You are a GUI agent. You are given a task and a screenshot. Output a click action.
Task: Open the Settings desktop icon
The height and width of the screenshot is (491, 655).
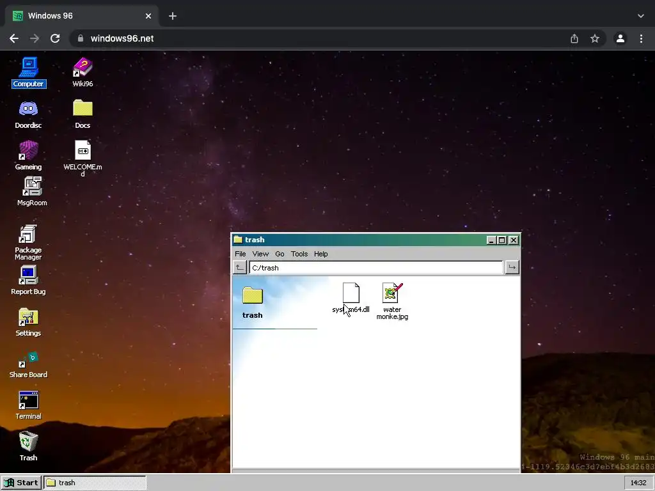pos(28,322)
